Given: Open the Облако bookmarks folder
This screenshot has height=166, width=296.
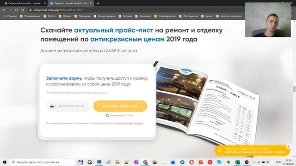Looking at the screenshot, I should coord(65,16).
